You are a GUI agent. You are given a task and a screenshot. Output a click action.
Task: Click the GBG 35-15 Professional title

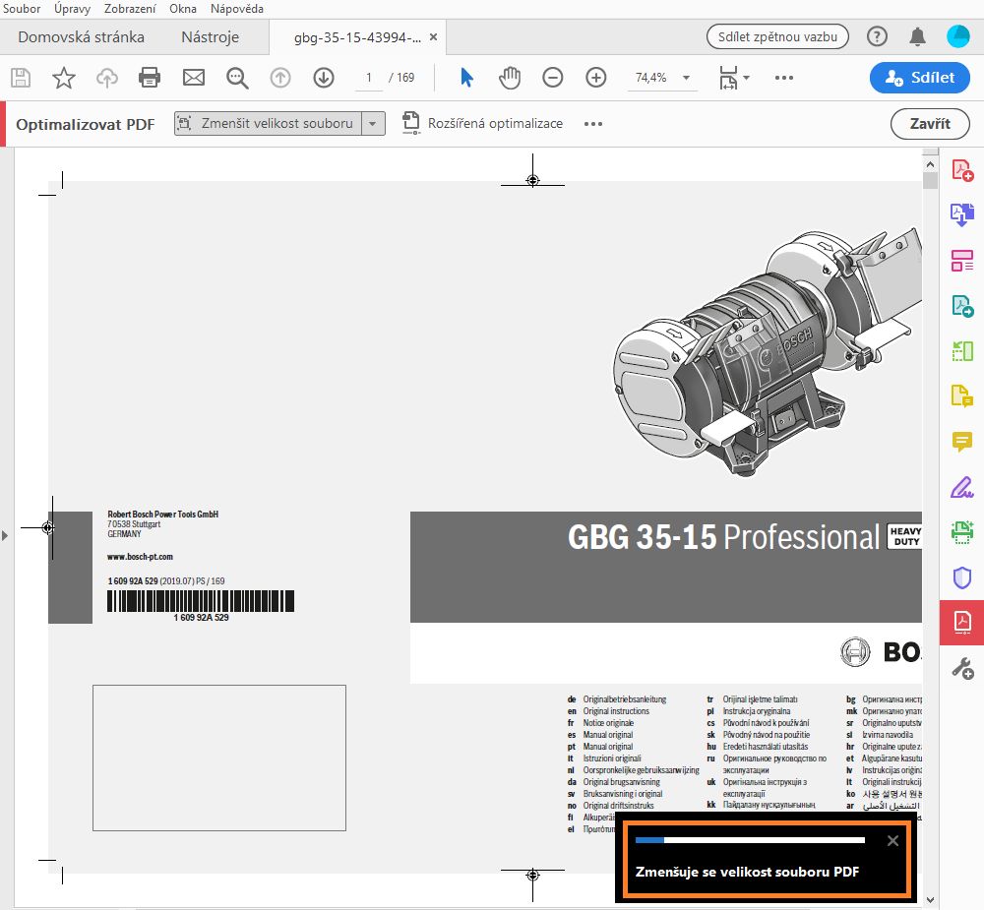pos(723,537)
